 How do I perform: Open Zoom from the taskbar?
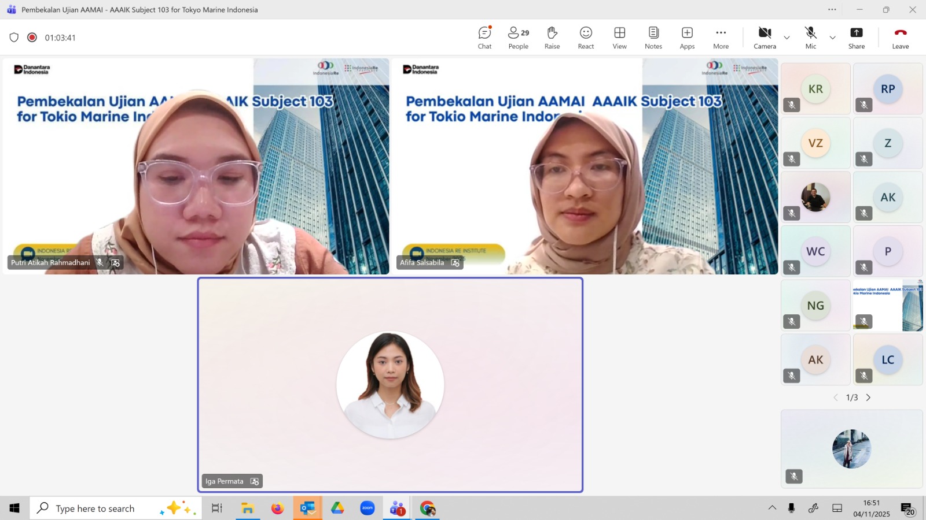pyautogui.click(x=368, y=508)
